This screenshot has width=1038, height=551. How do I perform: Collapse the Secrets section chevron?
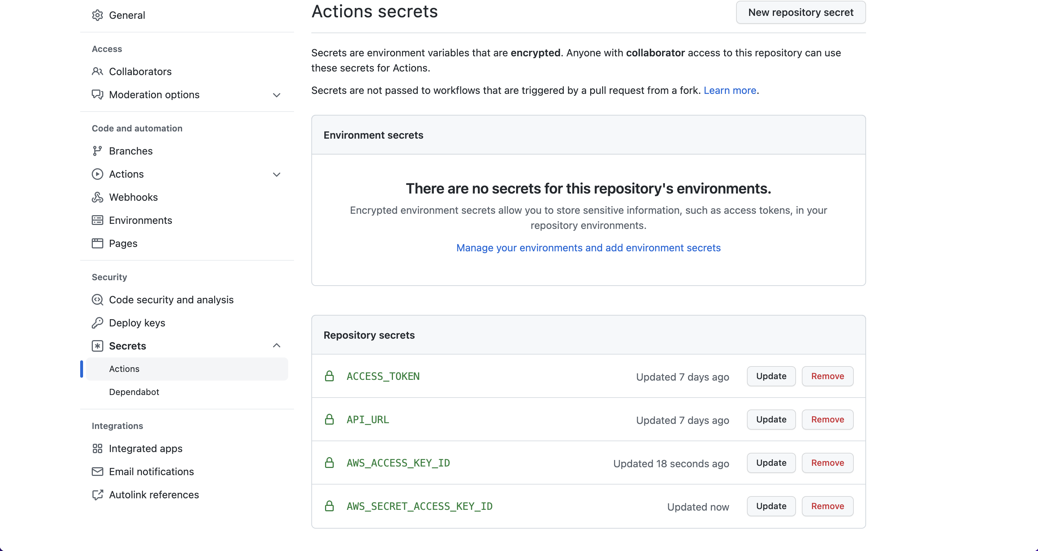click(276, 346)
